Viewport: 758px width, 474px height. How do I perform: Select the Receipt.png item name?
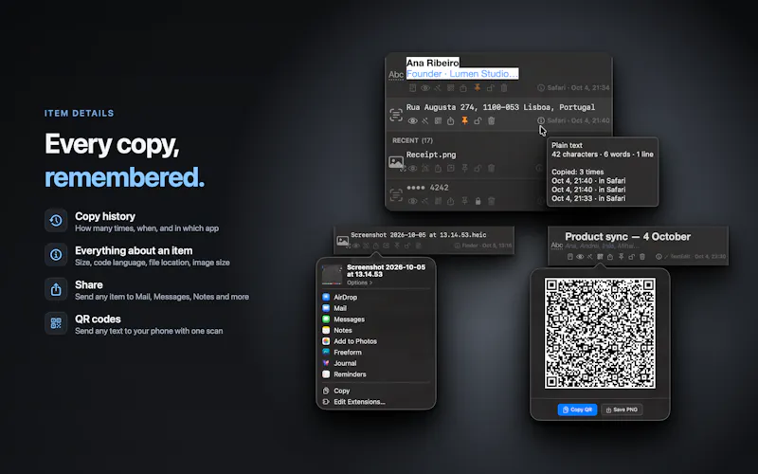point(431,155)
